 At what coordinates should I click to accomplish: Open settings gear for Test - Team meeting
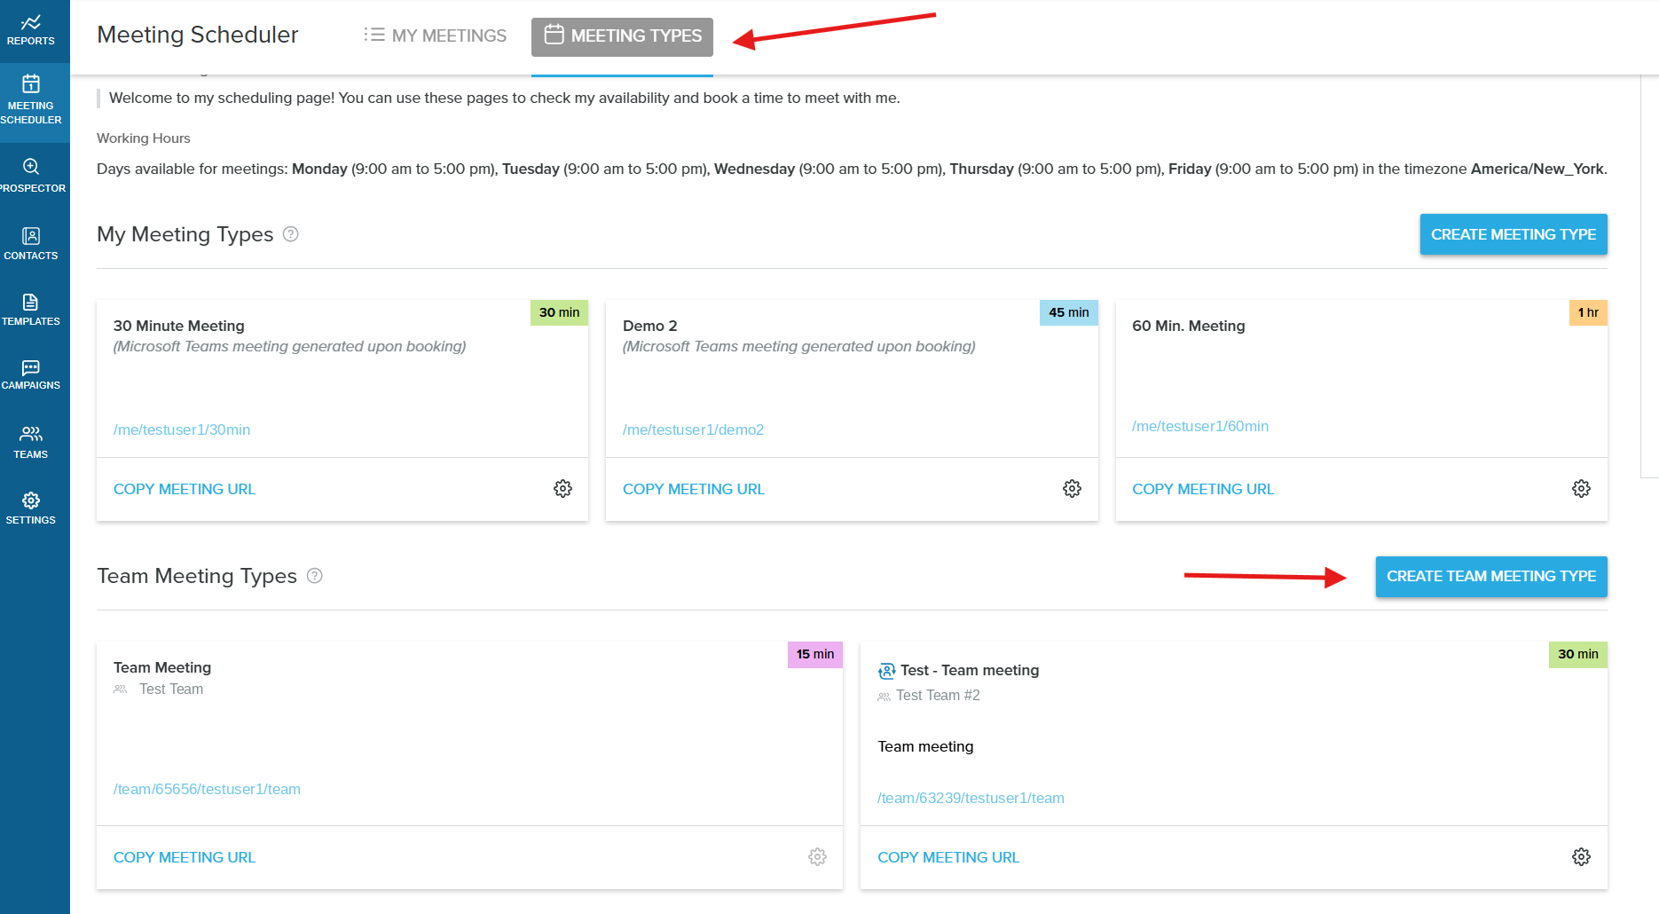click(x=1581, y=857)
